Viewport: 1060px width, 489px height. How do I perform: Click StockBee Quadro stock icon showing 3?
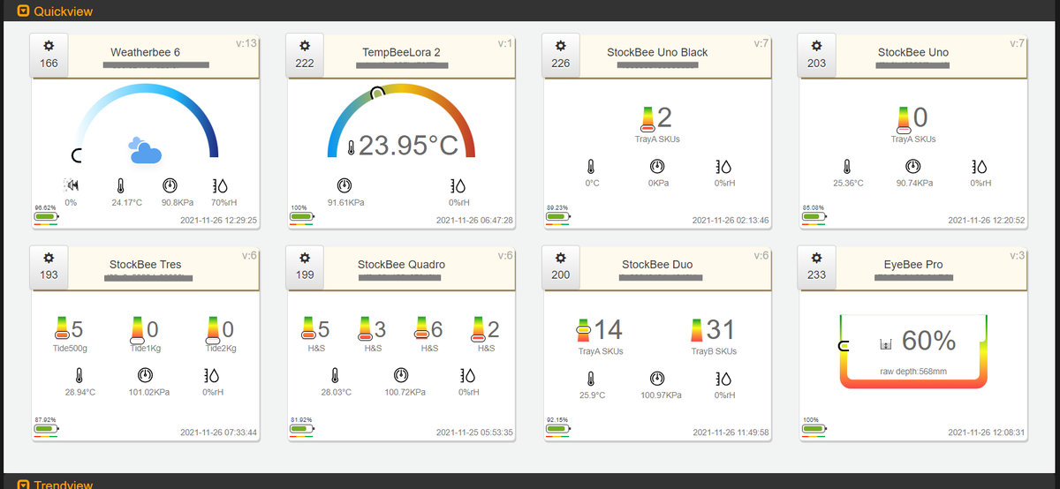pyautogui.click(x=365, y=329)
